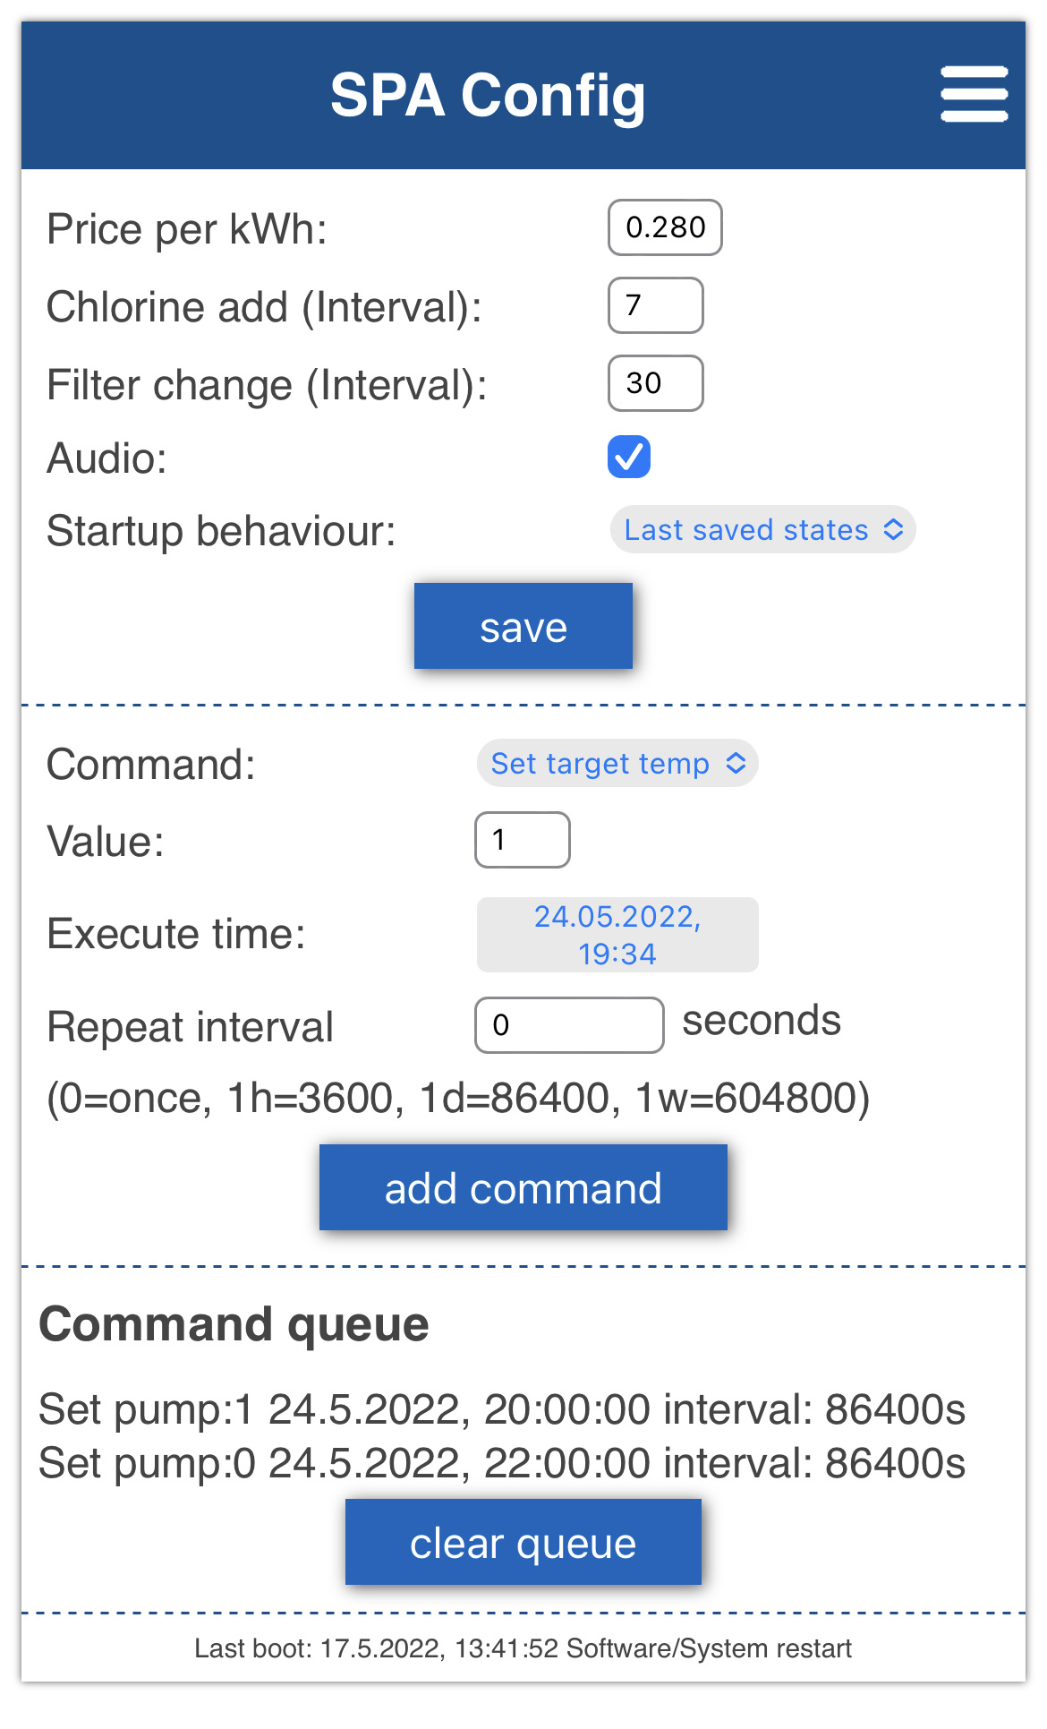Screen dimensions: 1047x1729
Task: Click the 'Chlorine add (Interval):' label
Action: pyautogui.click(x=265, y=307)
